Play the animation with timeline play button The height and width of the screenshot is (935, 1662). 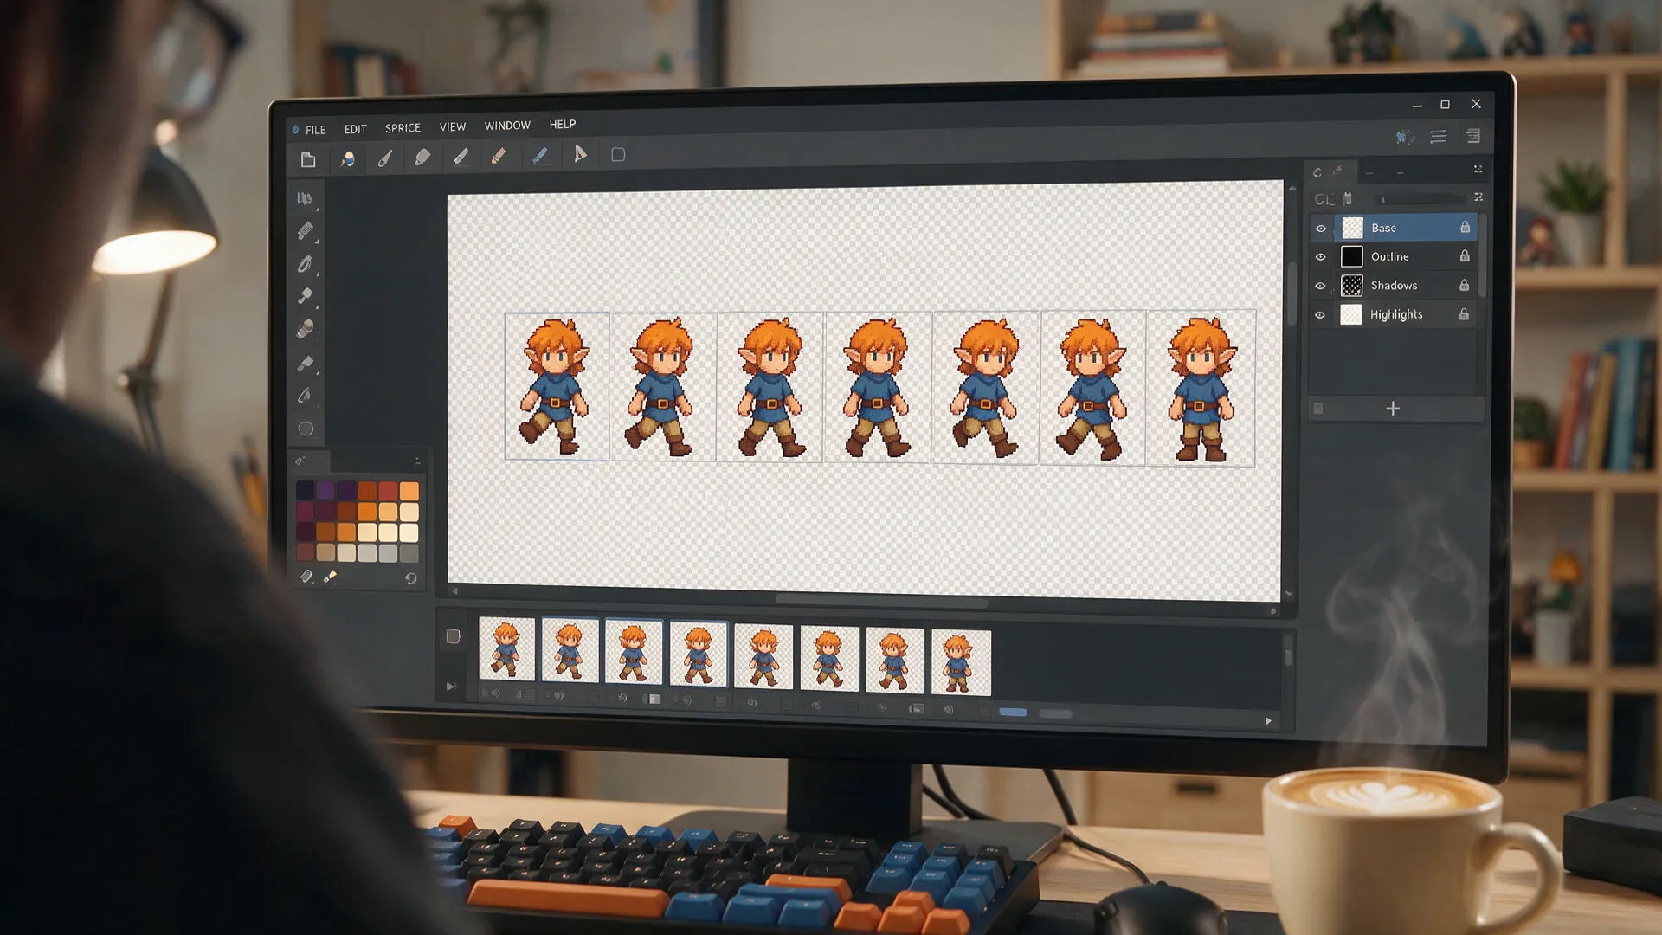click(450, 687)
